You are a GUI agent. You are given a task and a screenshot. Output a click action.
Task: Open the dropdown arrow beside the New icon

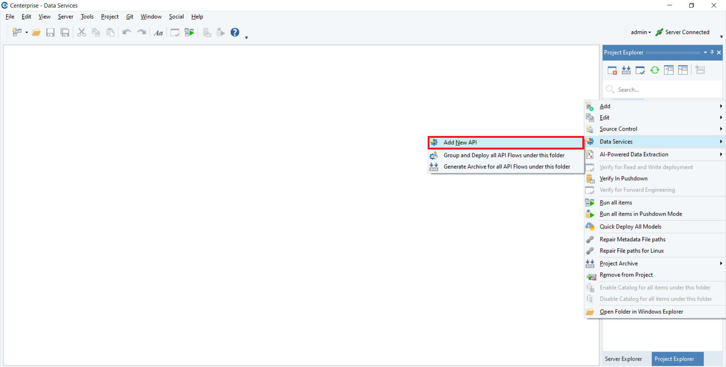(26, 33)
